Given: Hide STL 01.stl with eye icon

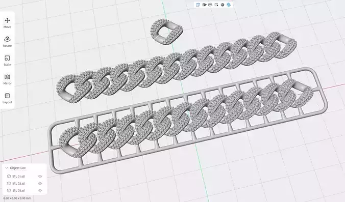Looking at the screenshot, I should 40,177.
